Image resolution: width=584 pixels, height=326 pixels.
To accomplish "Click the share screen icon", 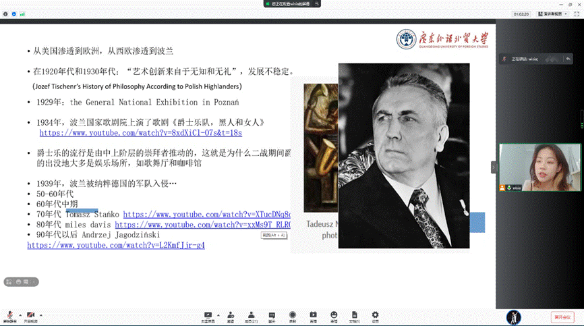I will point(208,315).
